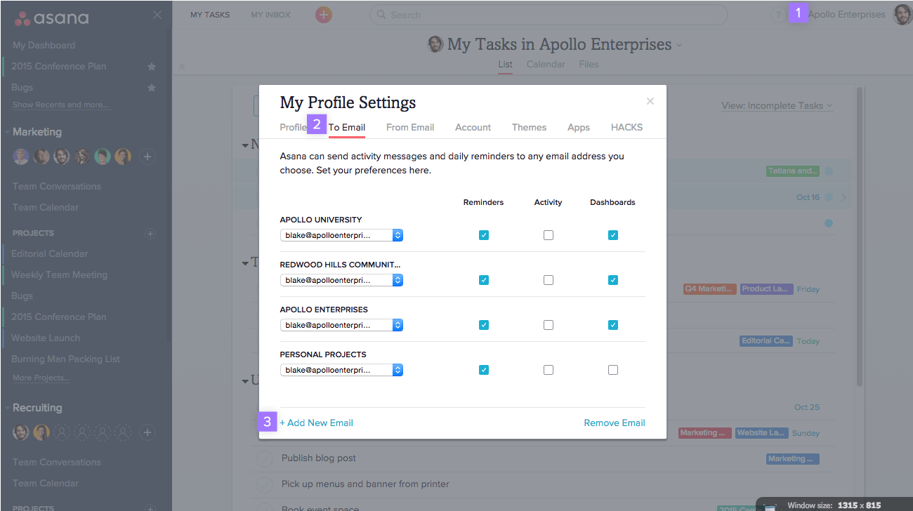Open the Themes settings tab

529,127
